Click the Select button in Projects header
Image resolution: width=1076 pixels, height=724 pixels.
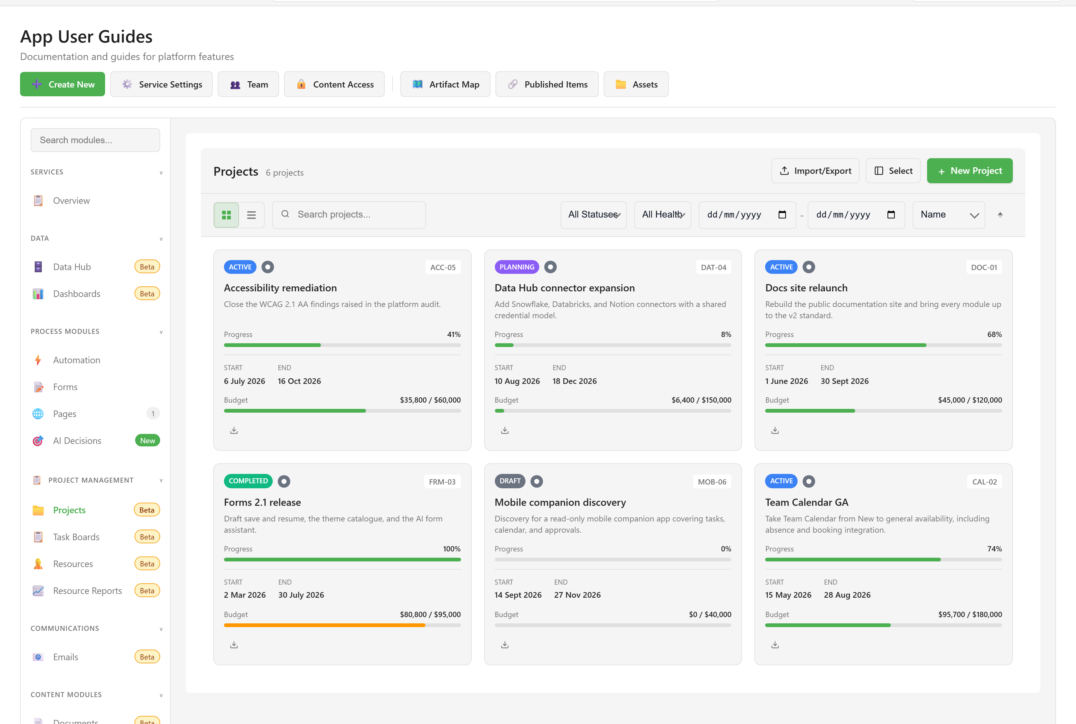[893, 171]
